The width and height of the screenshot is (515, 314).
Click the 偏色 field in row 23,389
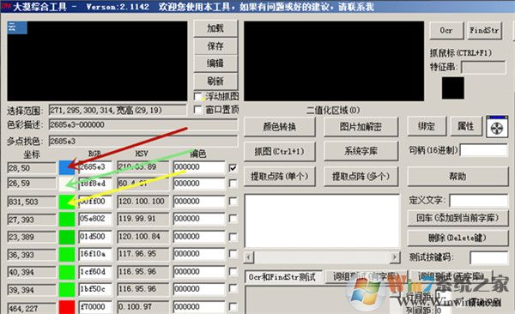point(199,237)
